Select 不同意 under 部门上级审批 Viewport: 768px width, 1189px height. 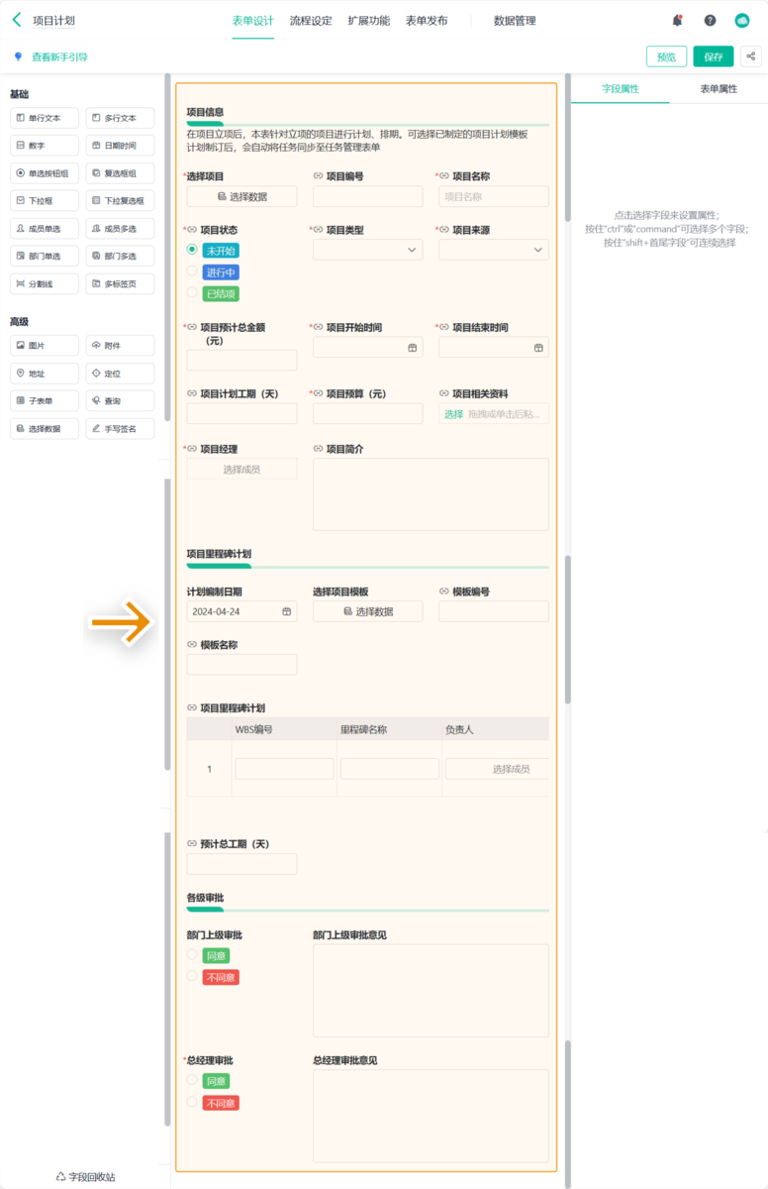pyautogui.click(x=193, y=977)
